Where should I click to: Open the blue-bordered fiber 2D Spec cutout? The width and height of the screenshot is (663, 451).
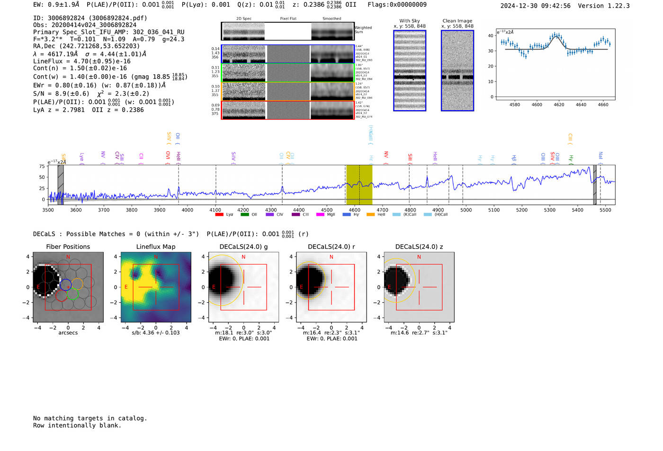tap(243, 54)
